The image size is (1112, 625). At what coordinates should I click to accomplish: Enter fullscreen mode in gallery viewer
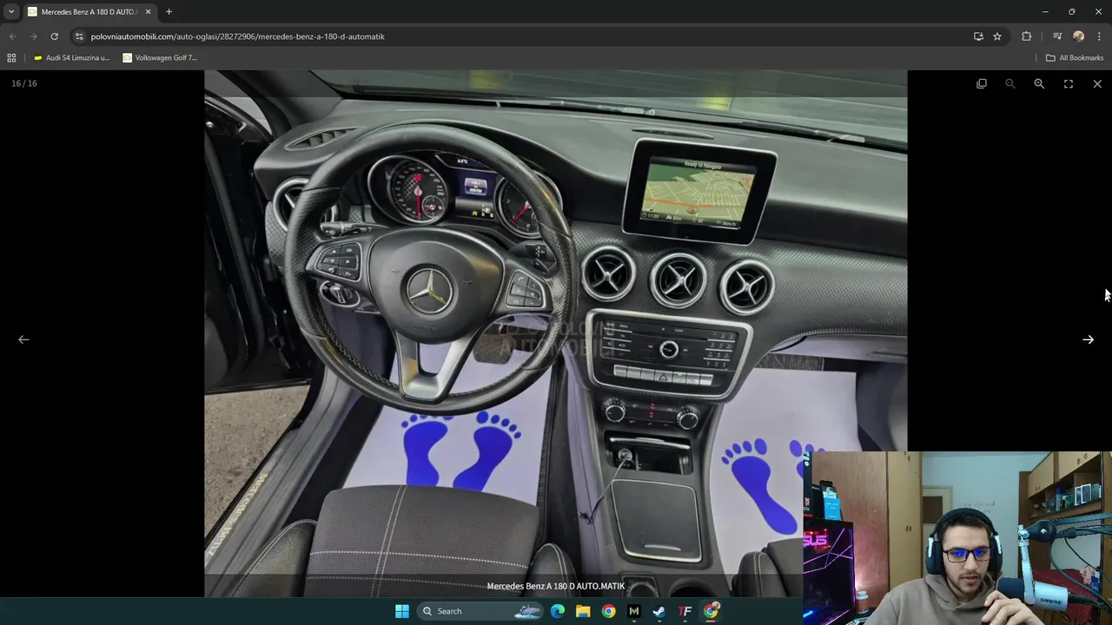tap(1069, 84)
